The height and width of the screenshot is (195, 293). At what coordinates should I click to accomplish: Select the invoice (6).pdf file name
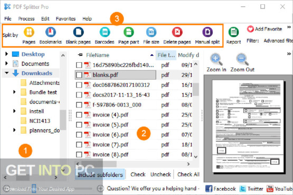(x=110, y=134)
